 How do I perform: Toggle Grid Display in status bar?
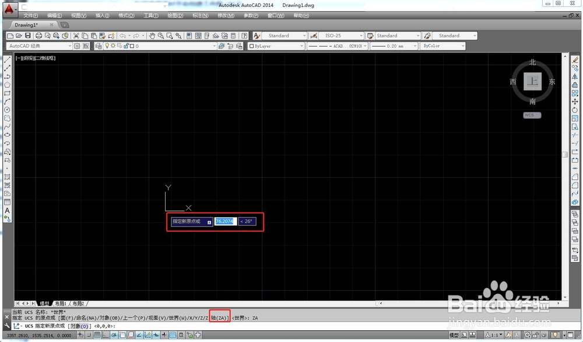[x=97, y=335]
